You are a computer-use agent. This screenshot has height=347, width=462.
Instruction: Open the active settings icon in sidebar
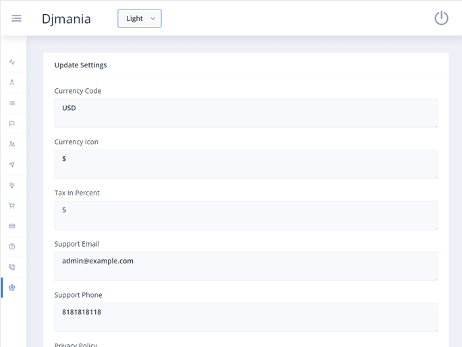tap(12, 288)
